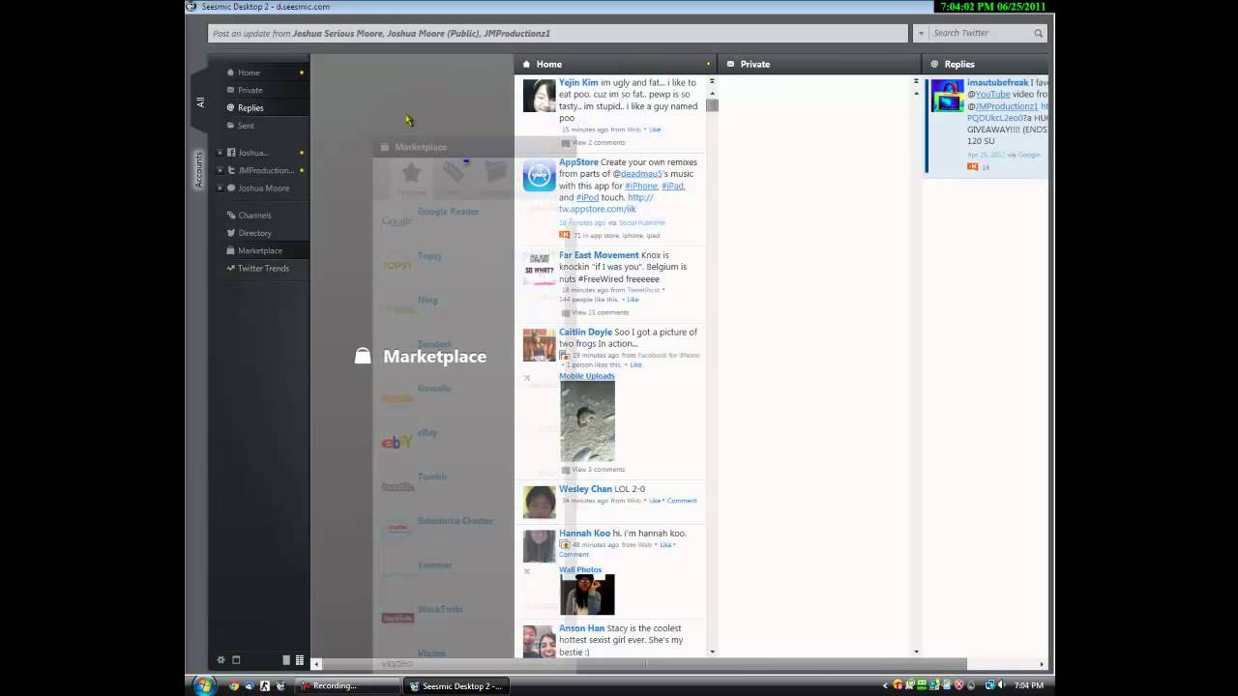
Task: Switch to the Accounts vertical tab
Action: click(199, 169)
